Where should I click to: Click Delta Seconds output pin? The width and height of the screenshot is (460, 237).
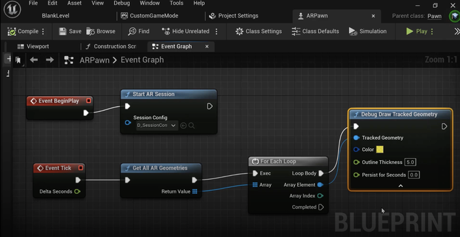pos(77,191)
